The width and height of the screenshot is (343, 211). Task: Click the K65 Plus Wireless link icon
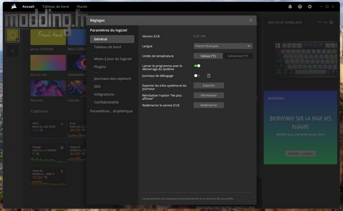(325, 22)
